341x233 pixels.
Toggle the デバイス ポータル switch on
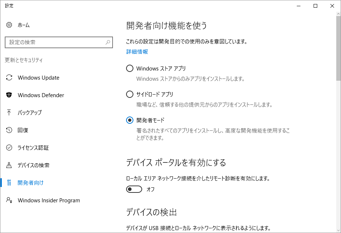(134, 189)
